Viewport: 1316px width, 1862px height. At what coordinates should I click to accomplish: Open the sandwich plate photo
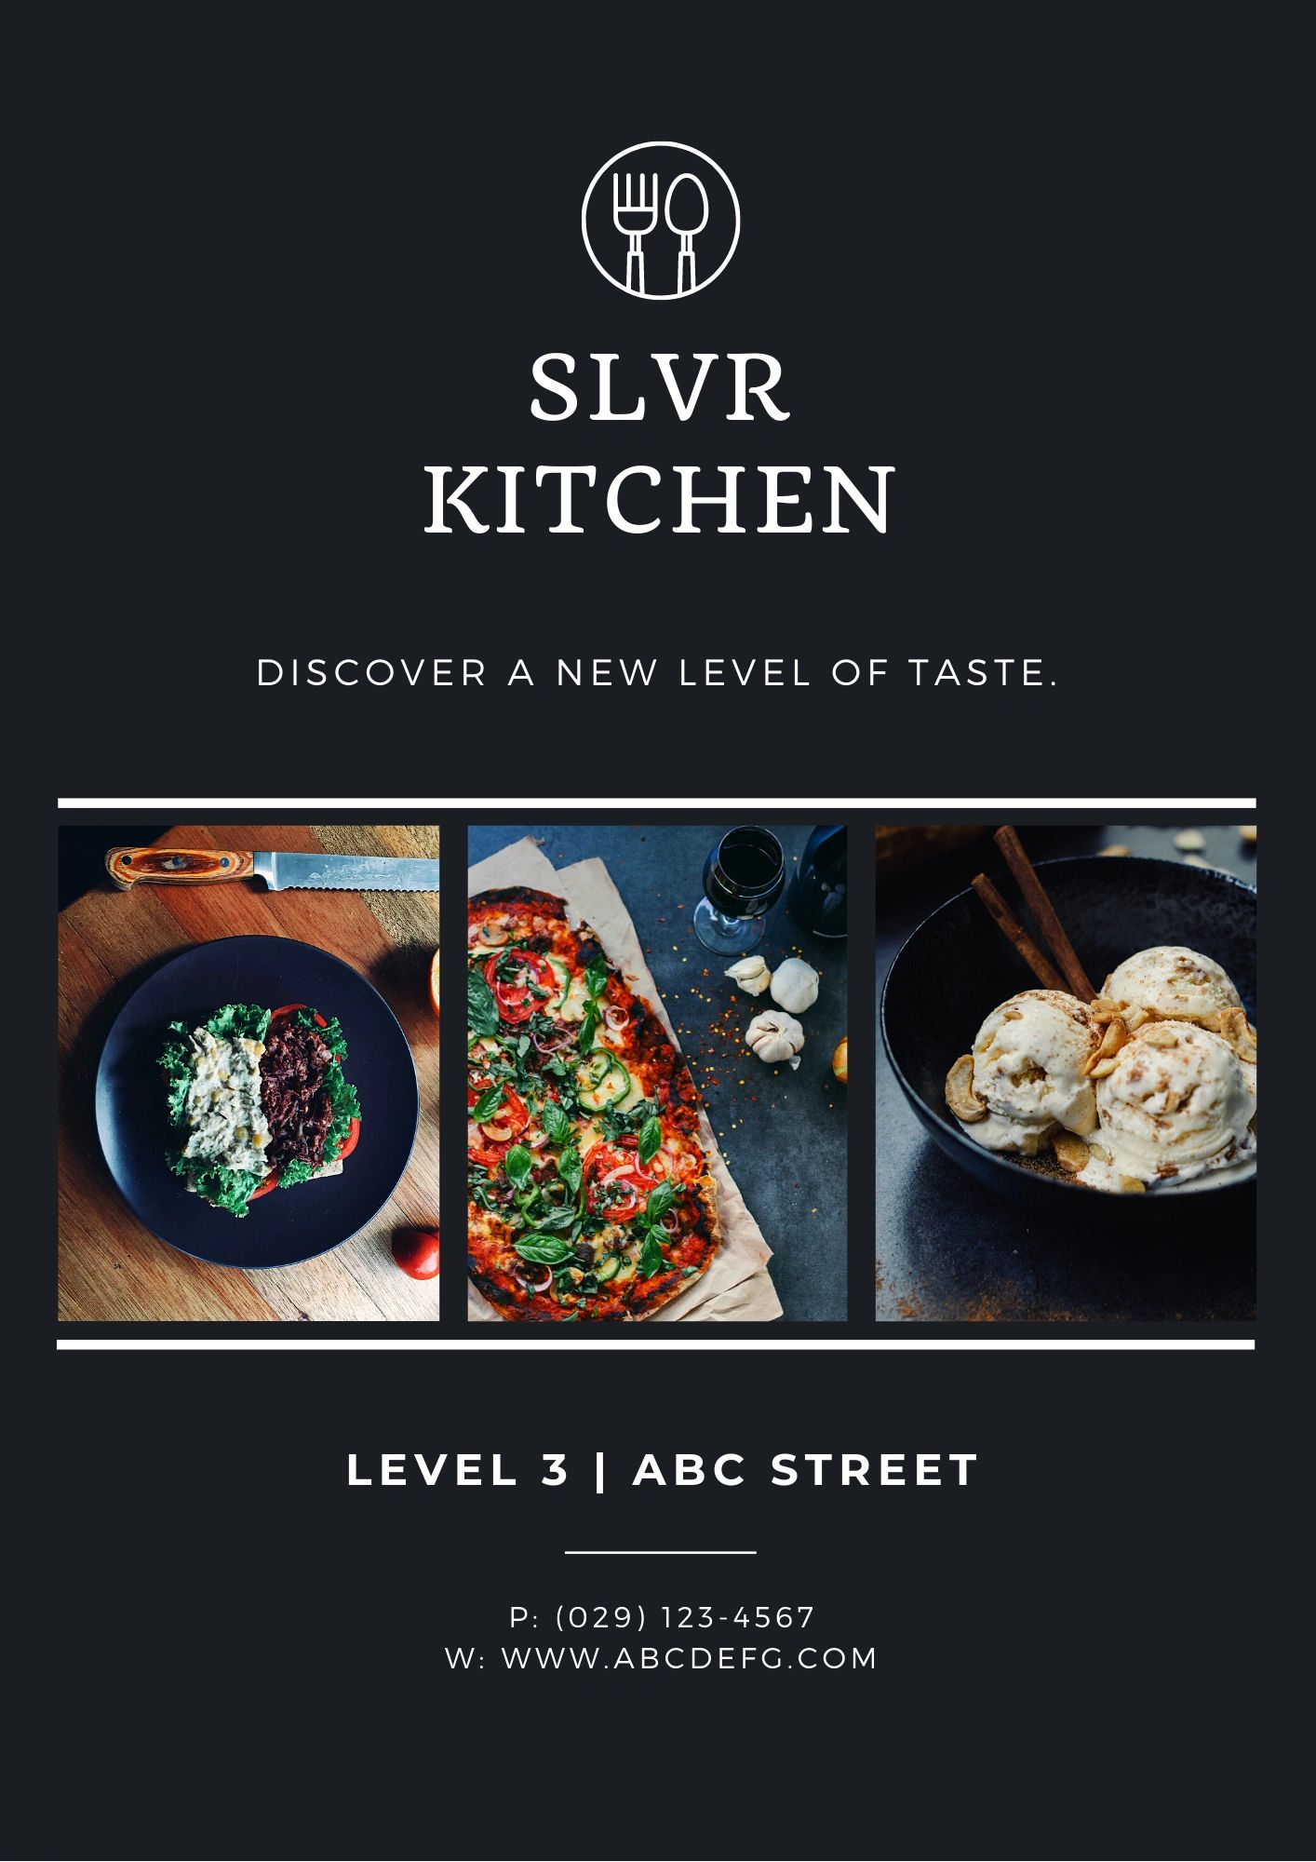tap(248, 1073)
